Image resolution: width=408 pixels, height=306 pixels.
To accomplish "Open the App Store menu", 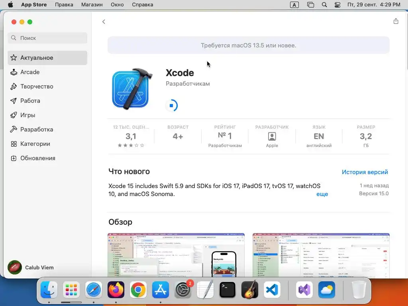I will (34, 5).
